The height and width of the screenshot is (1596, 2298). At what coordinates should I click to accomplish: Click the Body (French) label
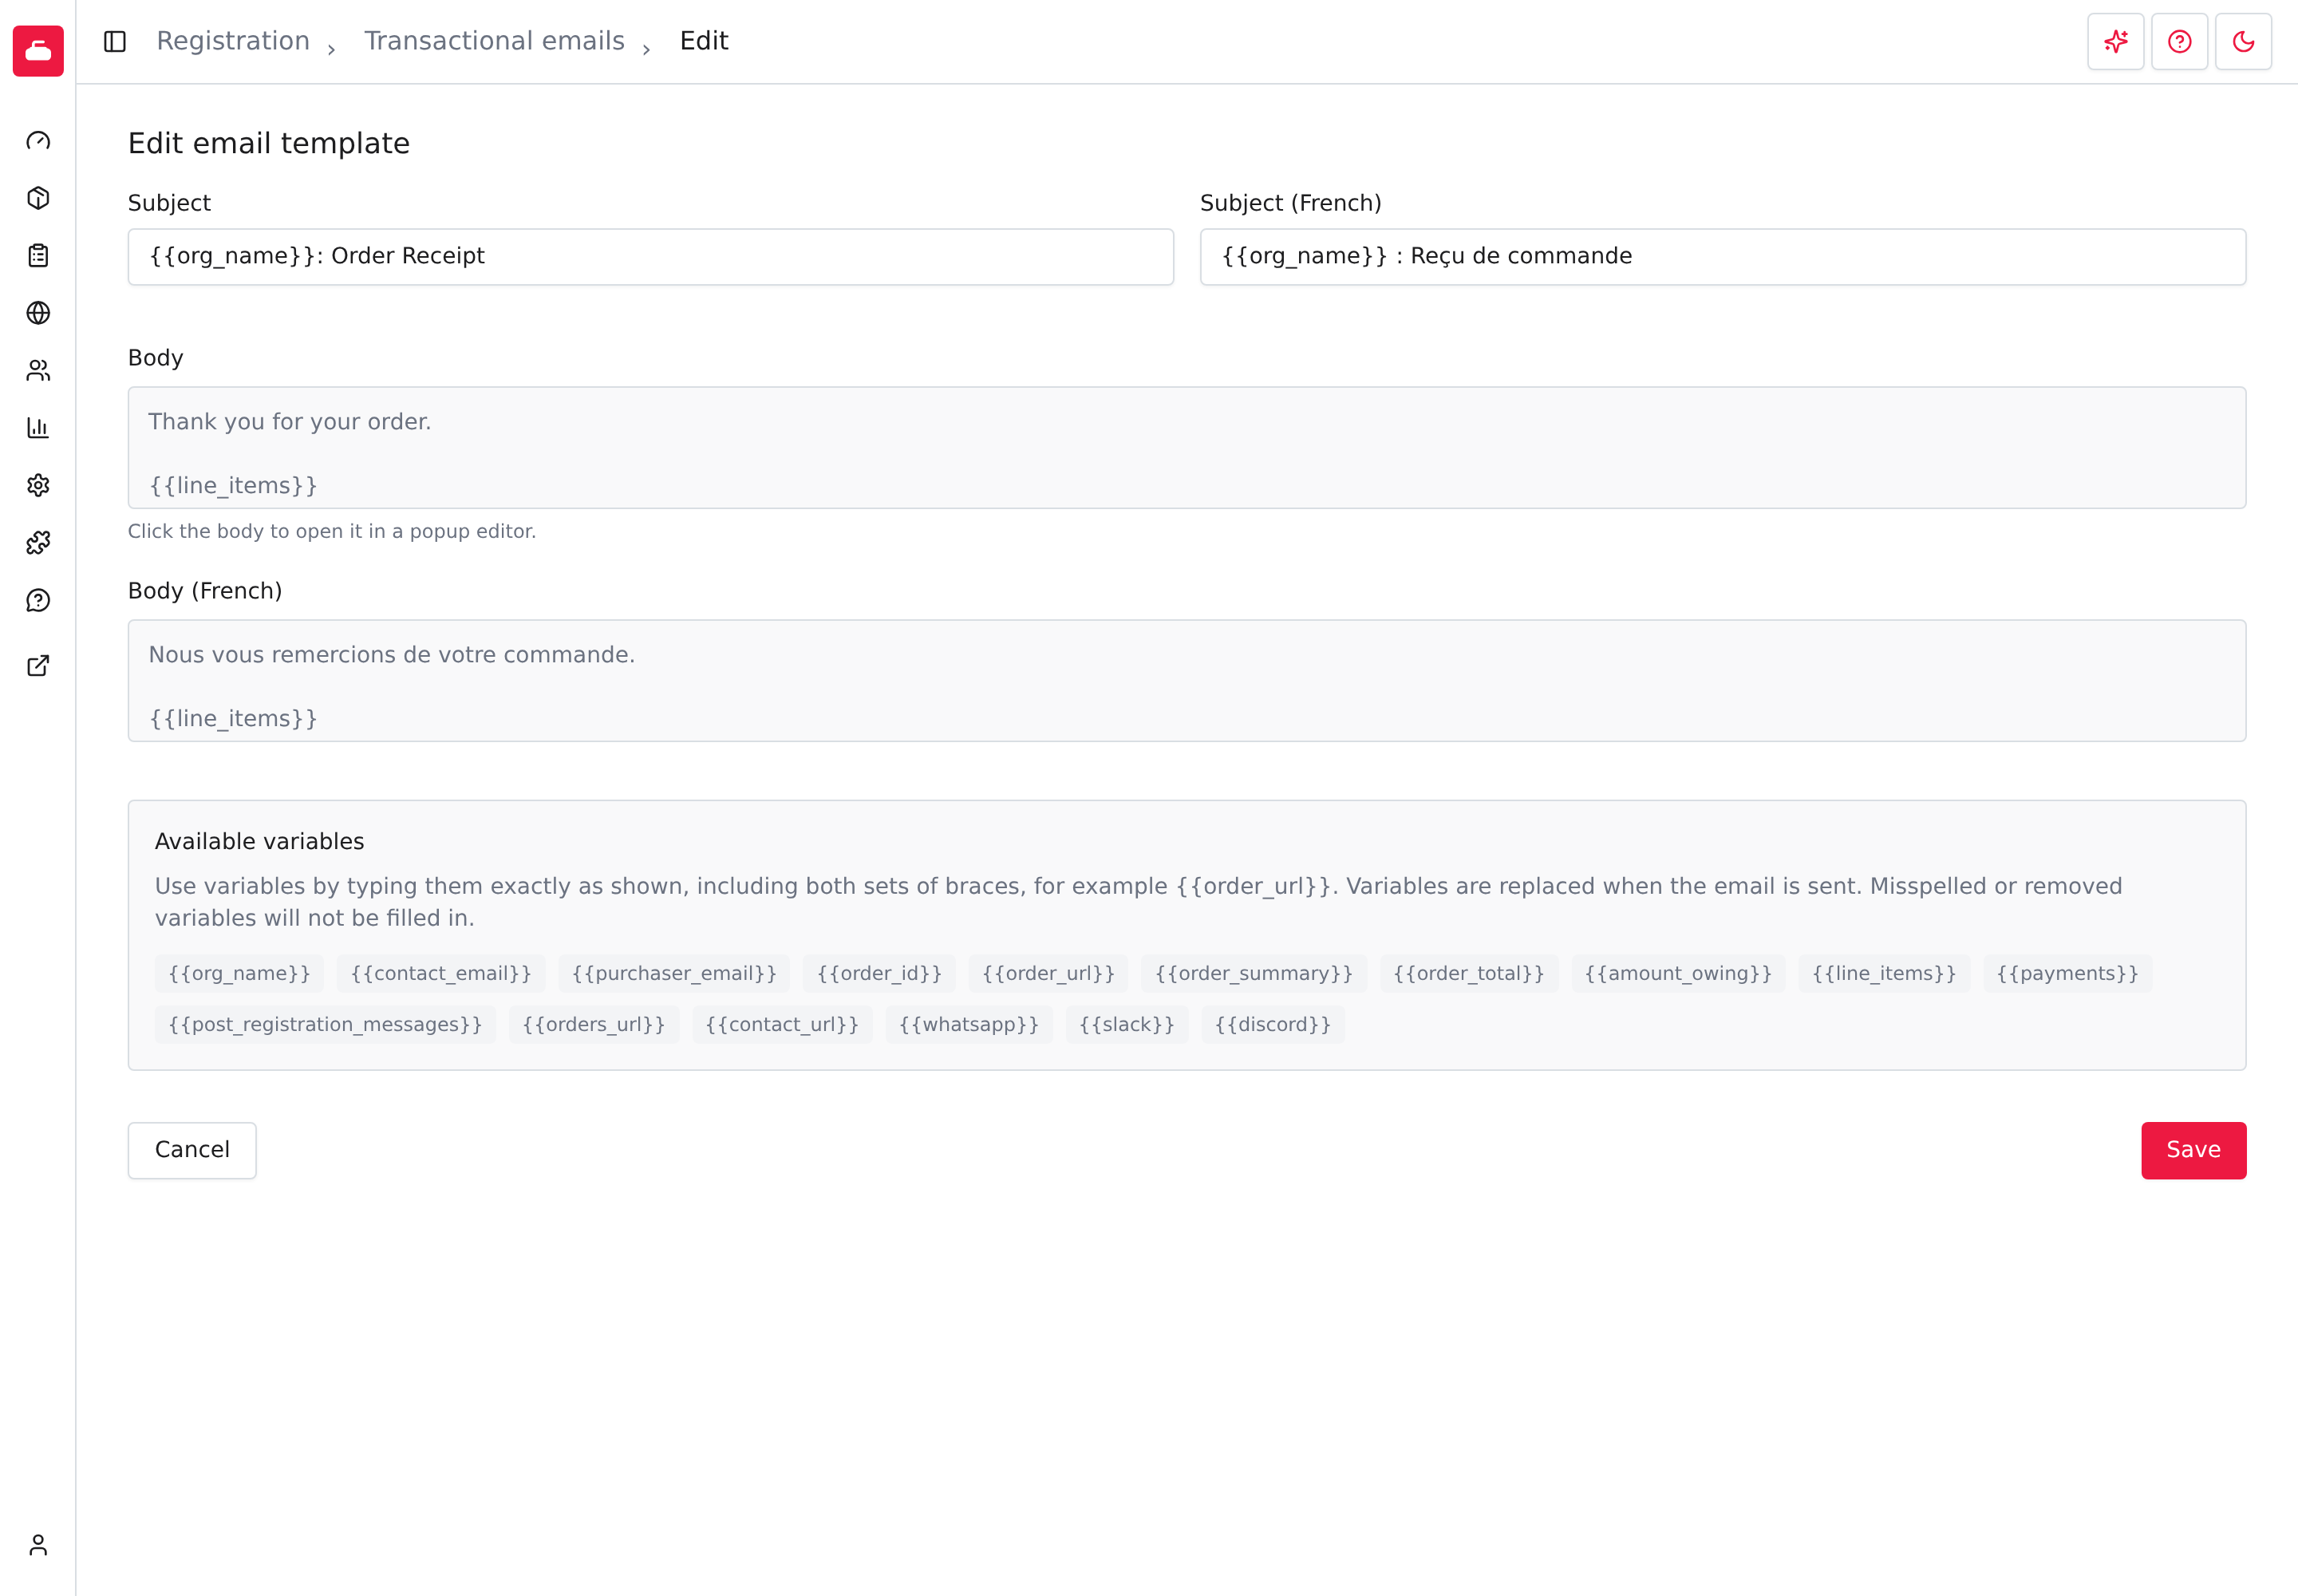[205, 591]
